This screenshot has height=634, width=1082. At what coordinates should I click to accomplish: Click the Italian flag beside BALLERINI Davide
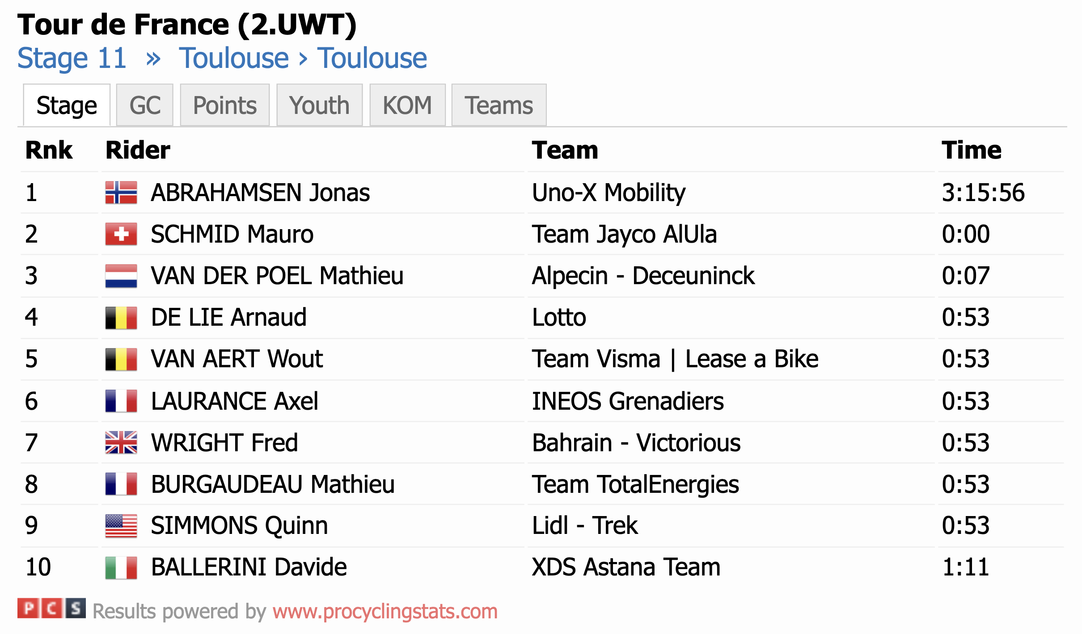click(121, 567)
